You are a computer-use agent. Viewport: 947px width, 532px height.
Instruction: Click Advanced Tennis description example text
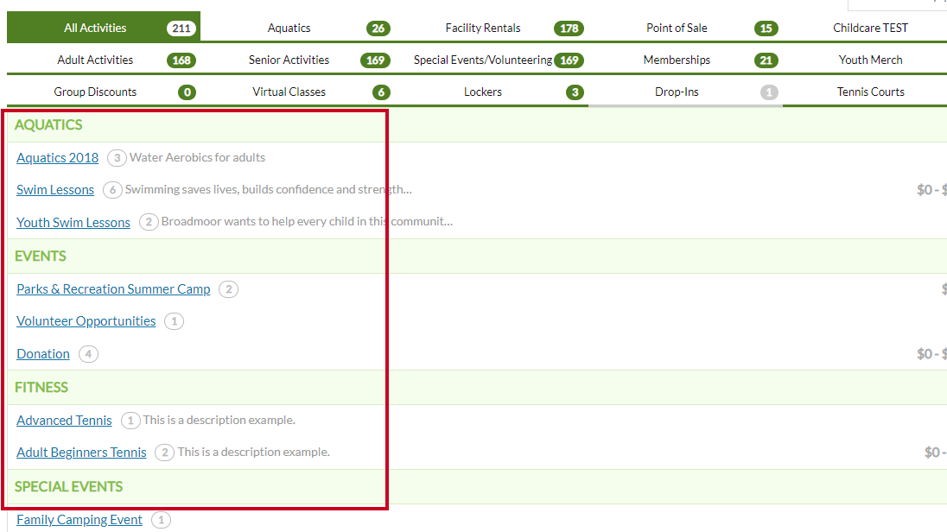[219, 421]
